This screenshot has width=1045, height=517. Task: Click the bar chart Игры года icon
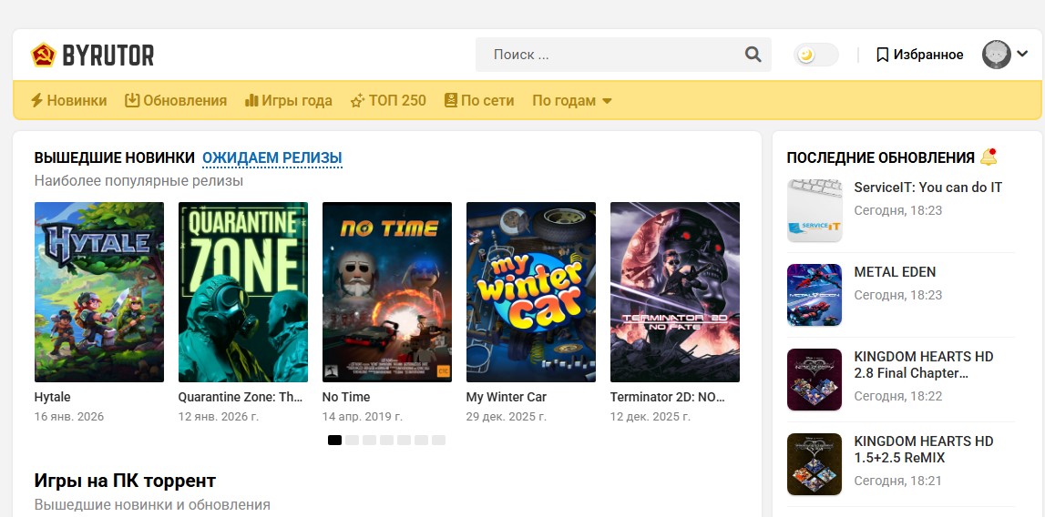251,101
